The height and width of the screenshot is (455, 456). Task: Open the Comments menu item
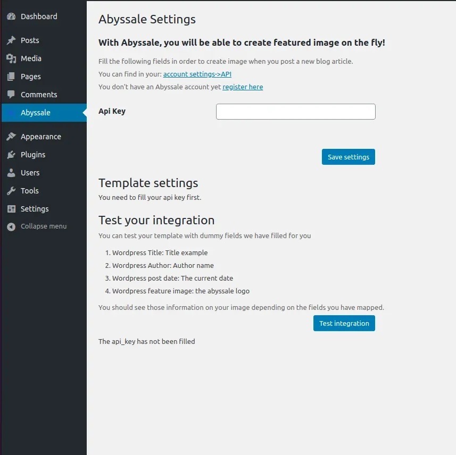tap(44, 95)
